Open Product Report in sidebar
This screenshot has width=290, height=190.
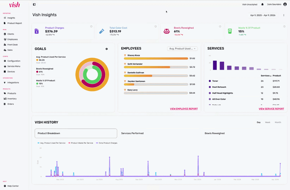14,23
